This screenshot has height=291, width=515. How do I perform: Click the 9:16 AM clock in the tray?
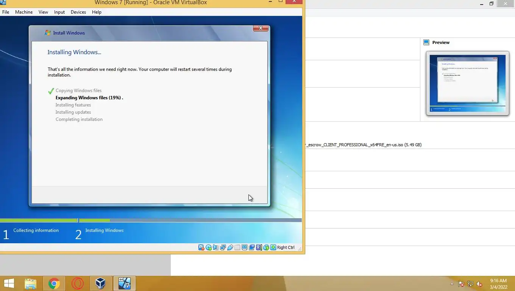tap(498, 281)
